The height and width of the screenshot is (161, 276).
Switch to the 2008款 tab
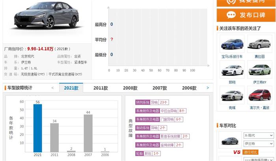coord(130,88)
